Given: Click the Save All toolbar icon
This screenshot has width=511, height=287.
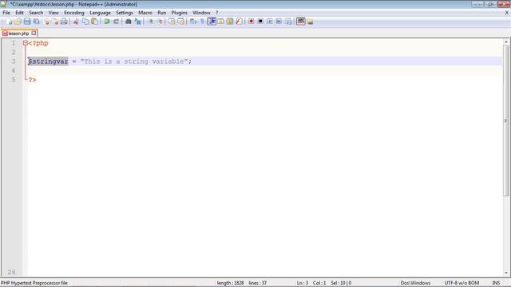Looking at the screenshot, I should pyautogui.click(x=37, y=22).
